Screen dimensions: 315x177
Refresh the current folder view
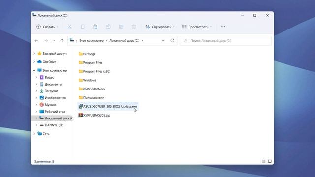pos(172,40)
